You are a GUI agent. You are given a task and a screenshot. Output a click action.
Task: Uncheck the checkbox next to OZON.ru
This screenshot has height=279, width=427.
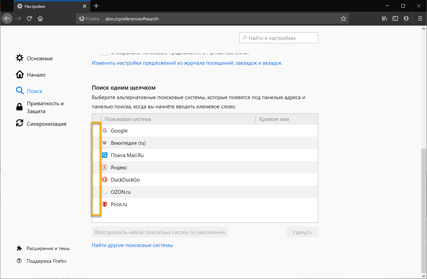tap(97, 192)
